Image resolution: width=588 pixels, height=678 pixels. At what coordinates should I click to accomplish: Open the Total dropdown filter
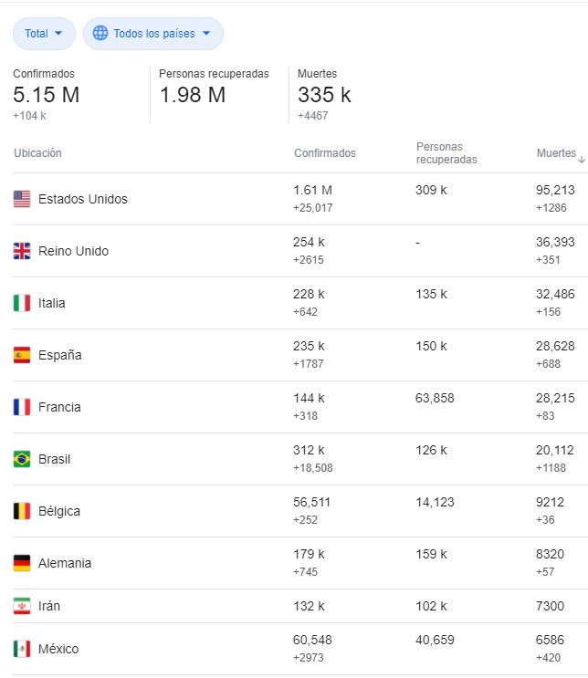pyautogui.click(x=44, y=34)
